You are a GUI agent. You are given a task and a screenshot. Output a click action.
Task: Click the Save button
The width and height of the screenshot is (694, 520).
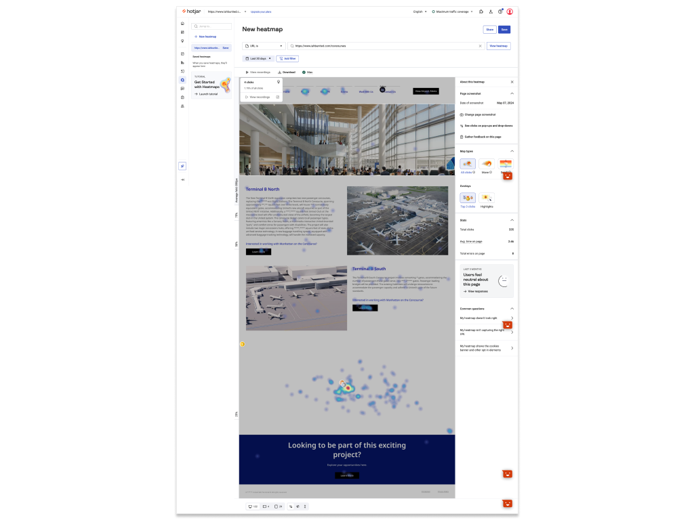coord(504,30)
